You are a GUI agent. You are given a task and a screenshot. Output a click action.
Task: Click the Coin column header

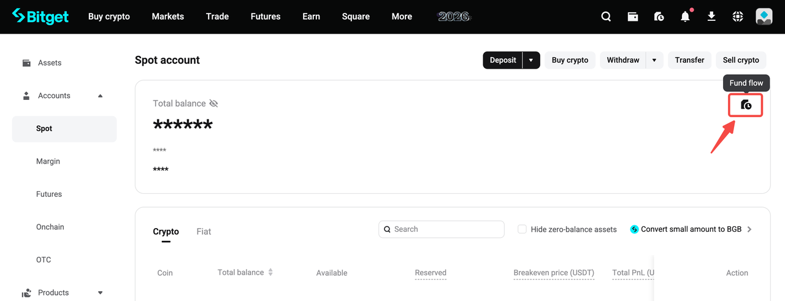point(165,273)
